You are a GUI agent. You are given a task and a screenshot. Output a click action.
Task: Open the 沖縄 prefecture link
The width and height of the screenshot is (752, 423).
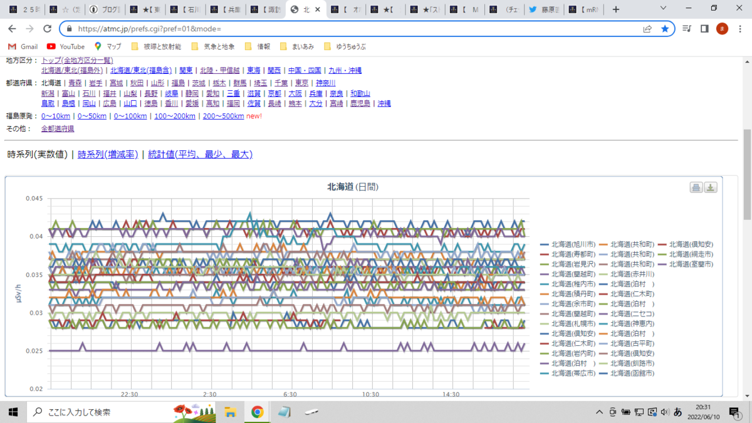point(384,104)
